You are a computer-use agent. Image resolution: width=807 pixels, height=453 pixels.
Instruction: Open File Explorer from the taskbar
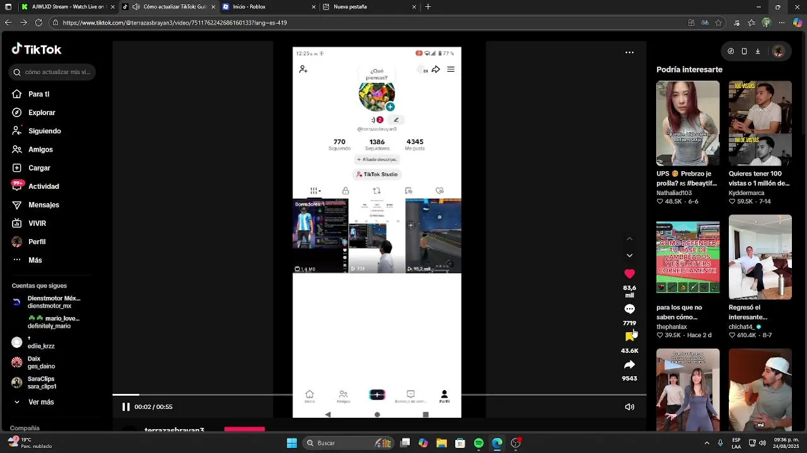coord(441,443)
